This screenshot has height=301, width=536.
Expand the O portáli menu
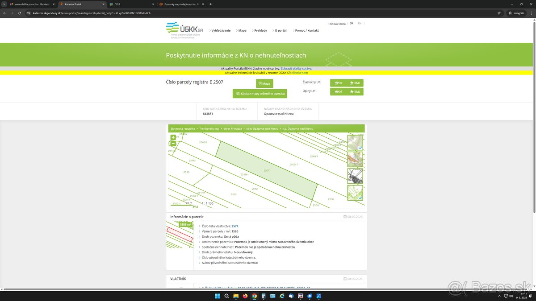(281, 31)
